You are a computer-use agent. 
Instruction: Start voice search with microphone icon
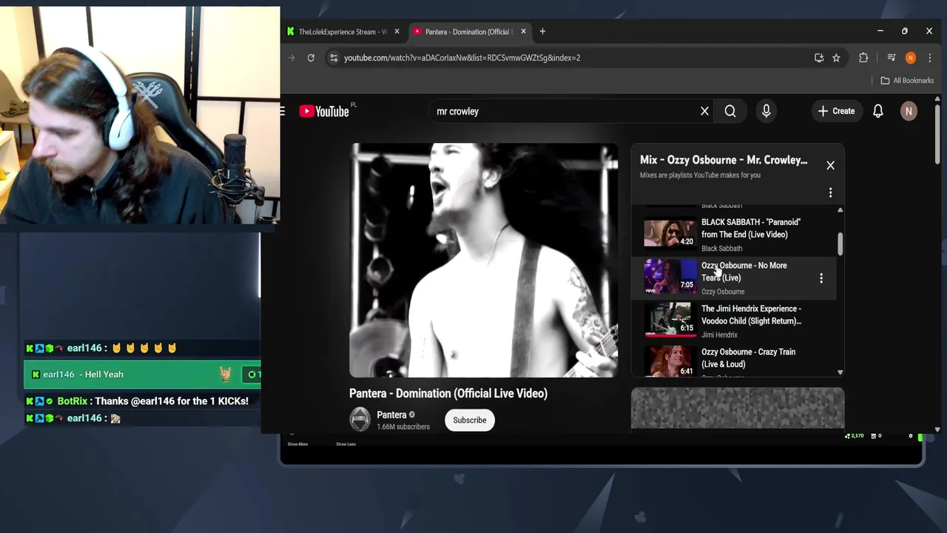pyautogui.click(x=766, y=111)
